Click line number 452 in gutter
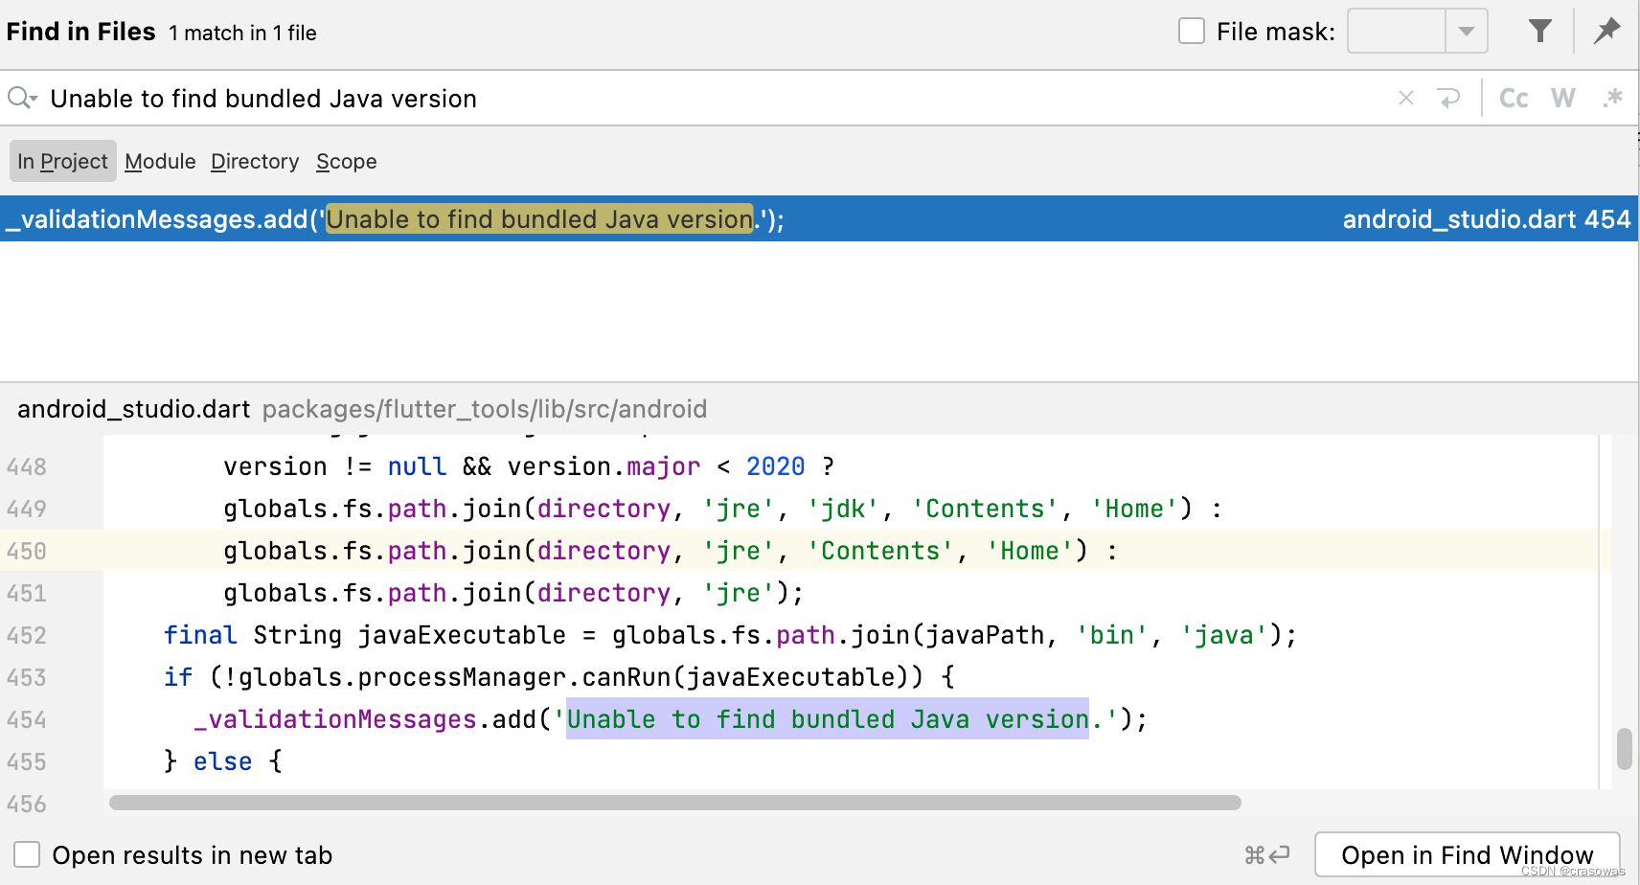The height and width of the screenshot is (885, 1640). 27,635
